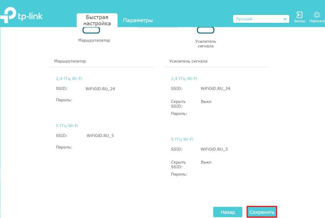Click the Усилитель сигнала mode icon at top
This screenshot has width=325, height=218.
pos(205,31)
